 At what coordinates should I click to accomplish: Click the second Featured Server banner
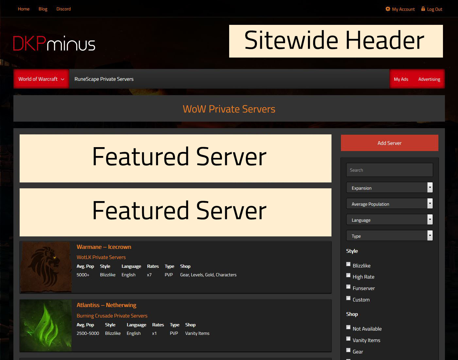[175, 212]
